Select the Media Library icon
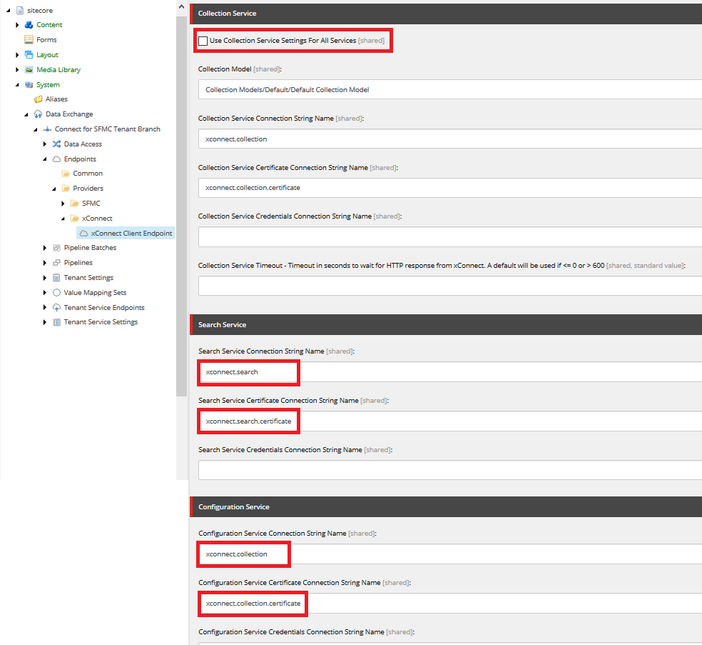The width and height of the screenshot is (702, 645). [x=29, y=69]
